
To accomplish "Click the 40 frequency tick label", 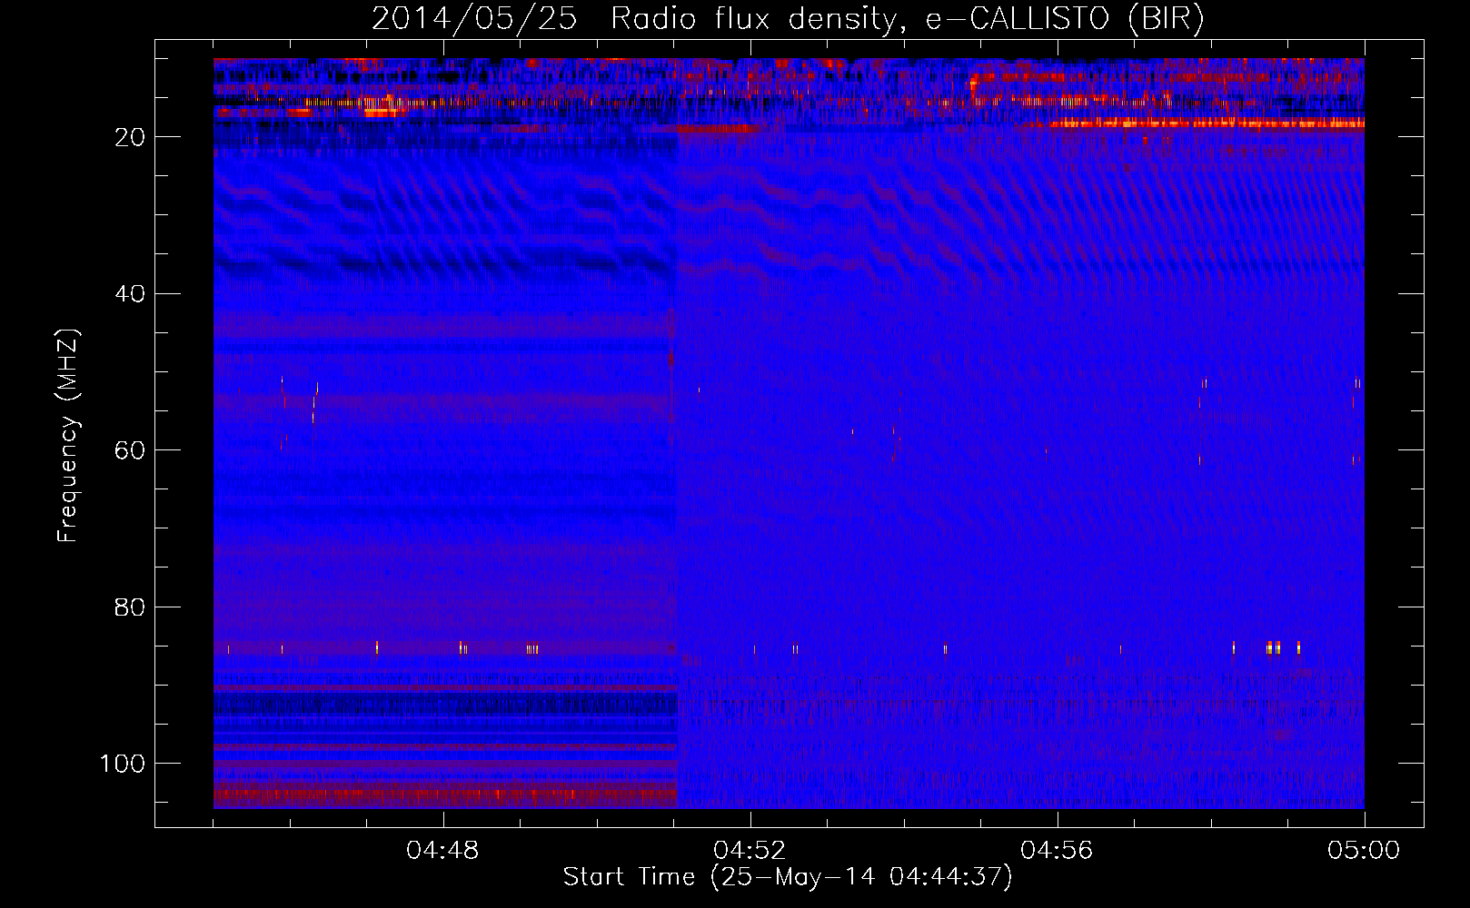I will tap(130, 294).
